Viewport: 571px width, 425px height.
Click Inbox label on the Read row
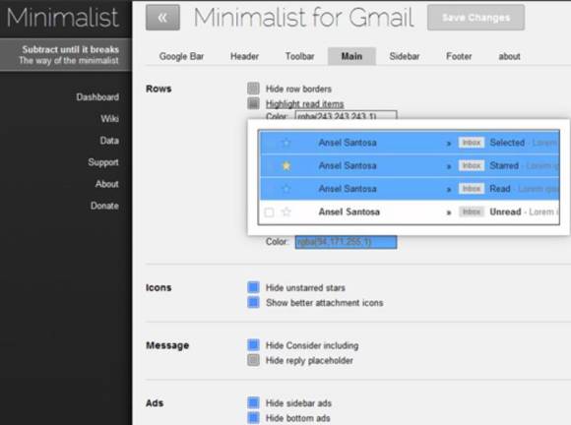[x=472, y=189]
